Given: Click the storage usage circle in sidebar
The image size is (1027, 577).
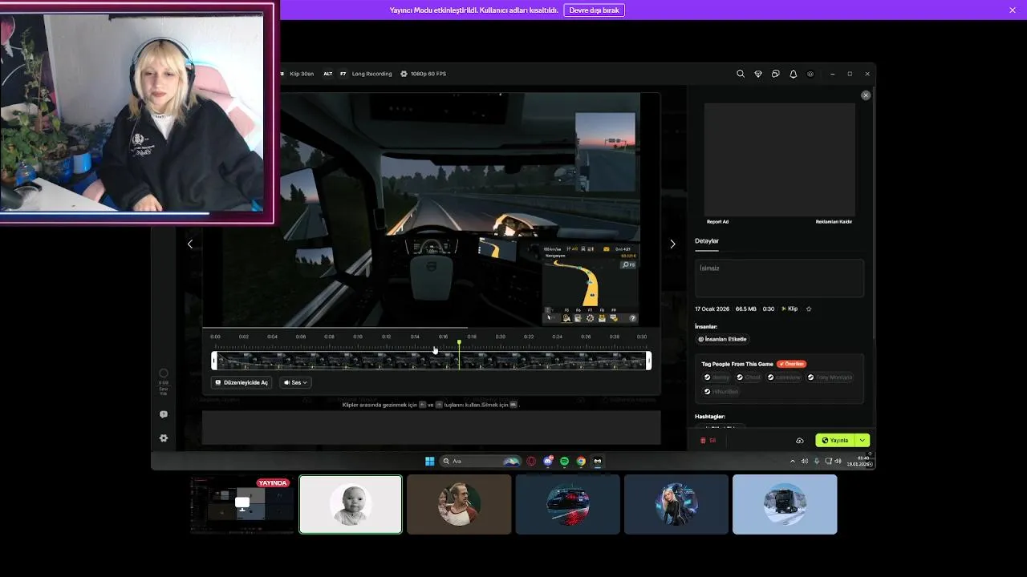Looking at the screenshot, I should (164, 373).
